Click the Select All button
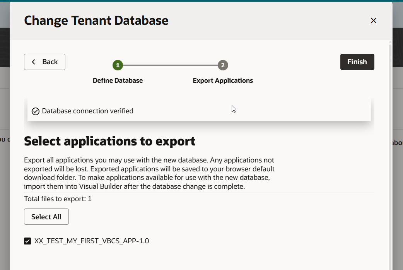The width and height of the screenshot is (403, 270). (46, 217)
